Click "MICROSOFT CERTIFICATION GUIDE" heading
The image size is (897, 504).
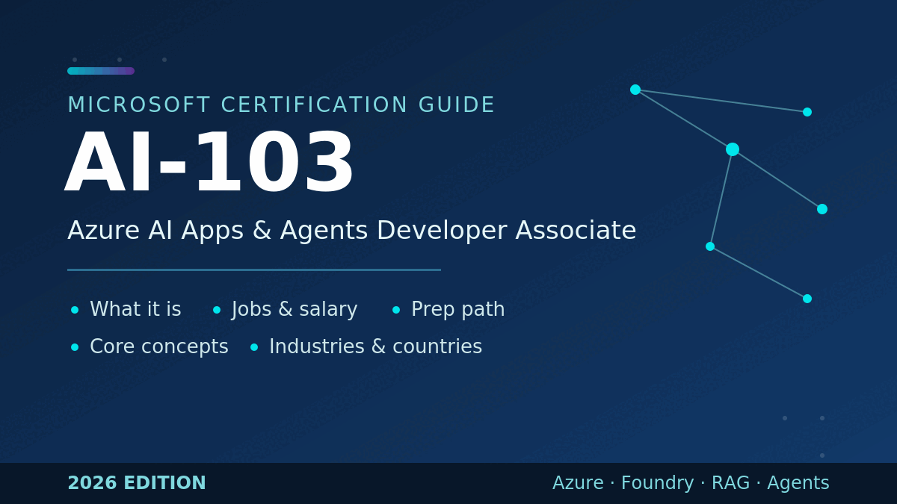point(281,105)
